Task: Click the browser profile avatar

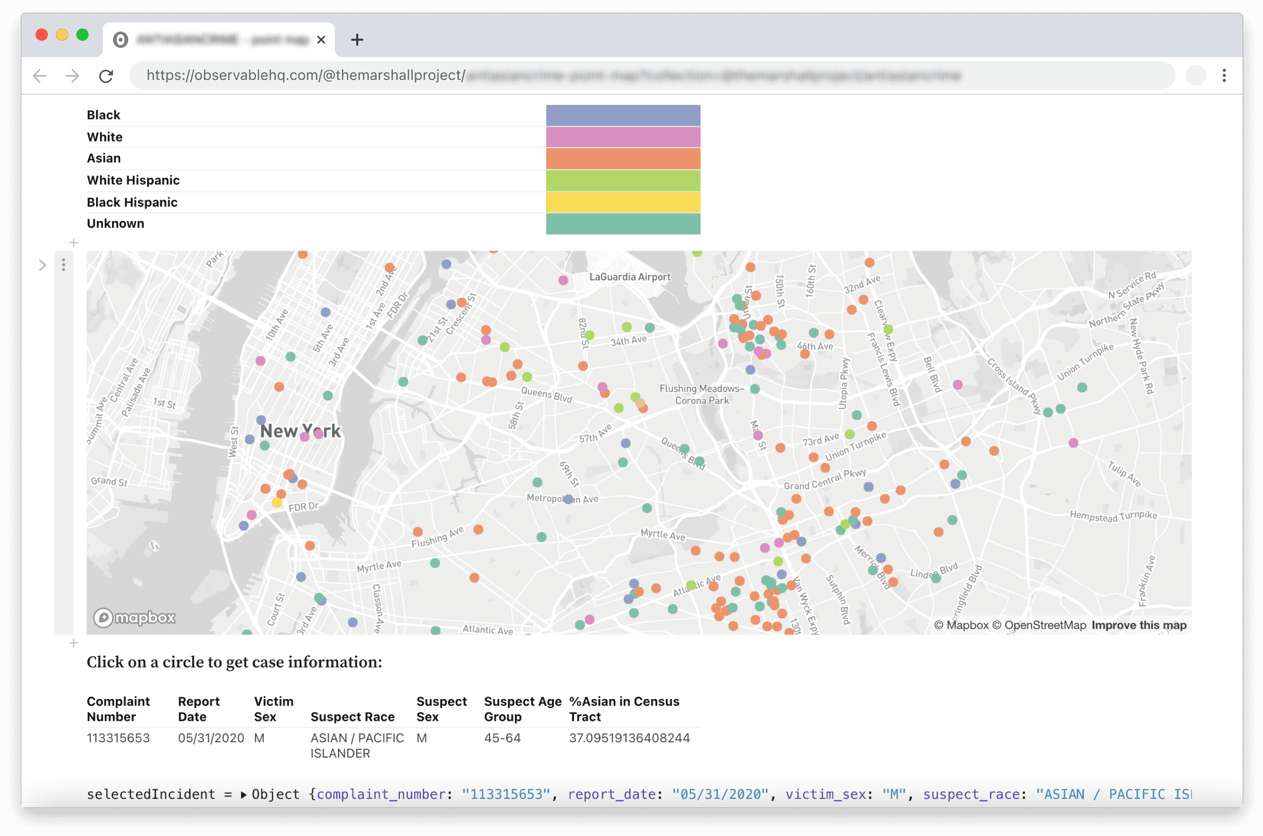Action: [x=1195, y=76]
